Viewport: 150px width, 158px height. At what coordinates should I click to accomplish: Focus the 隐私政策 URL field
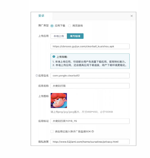click(x=90, y=142)
